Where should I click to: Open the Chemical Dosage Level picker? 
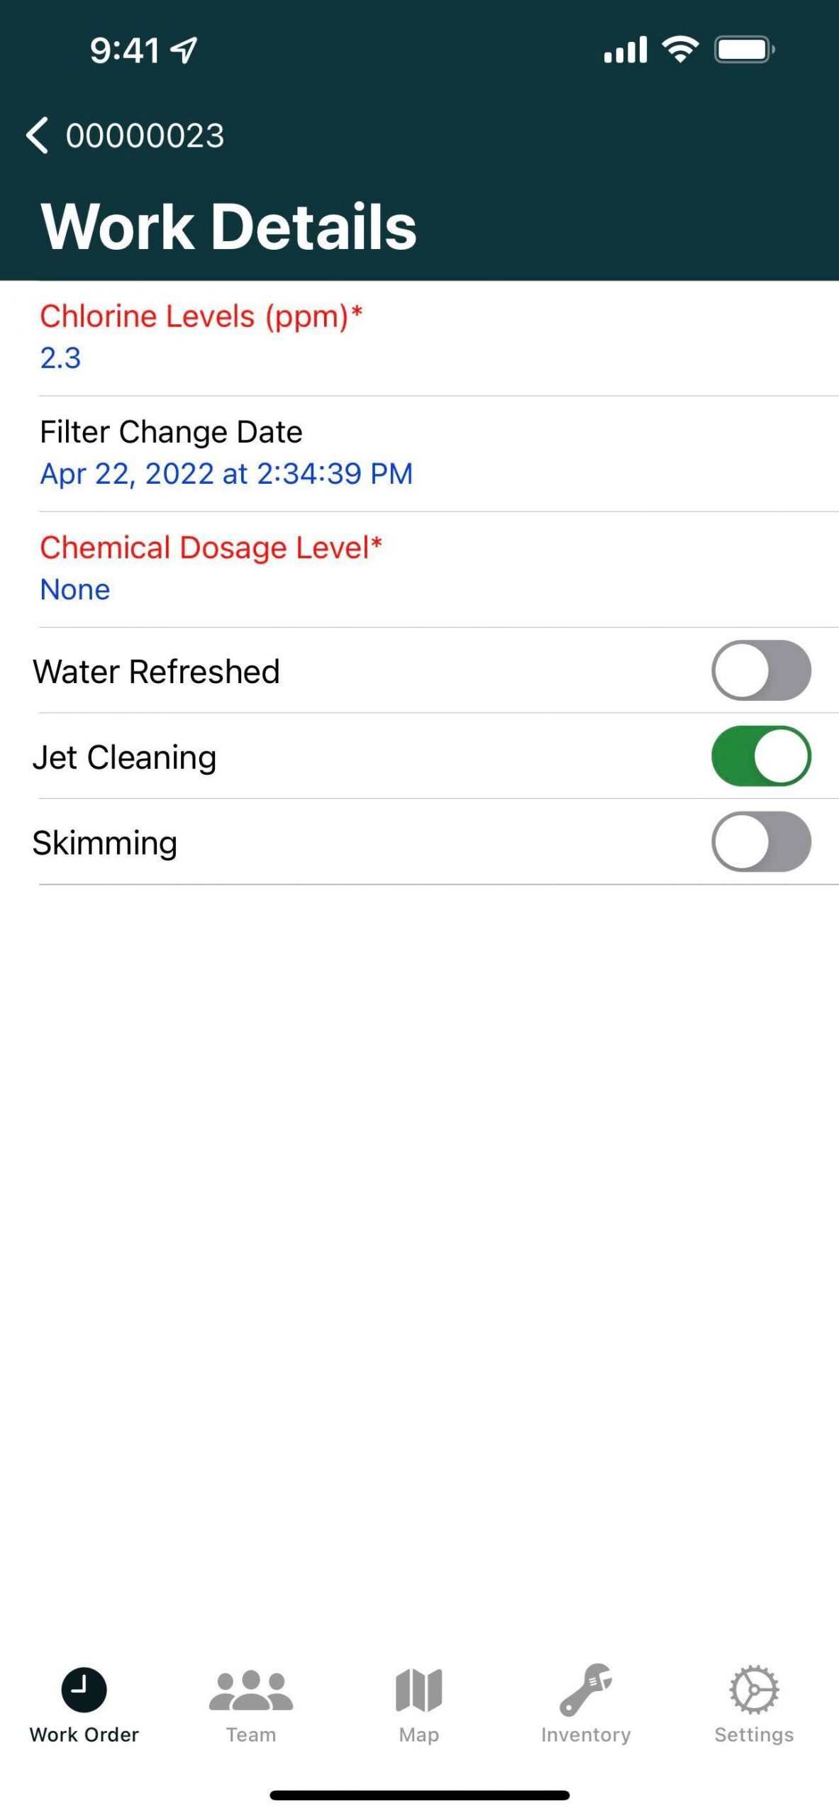[x=211, y=548]
